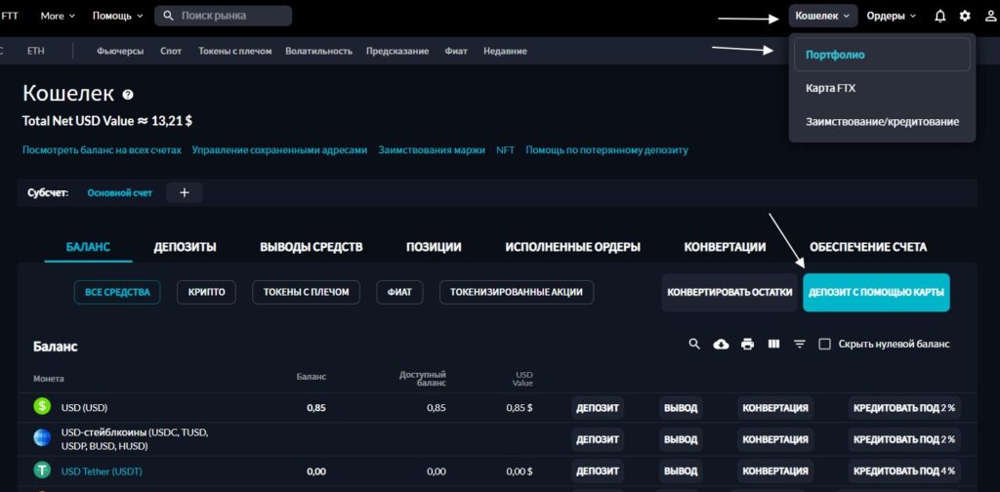Download balances with cloud icon
1000x492 pixels.
pos(722,345)
